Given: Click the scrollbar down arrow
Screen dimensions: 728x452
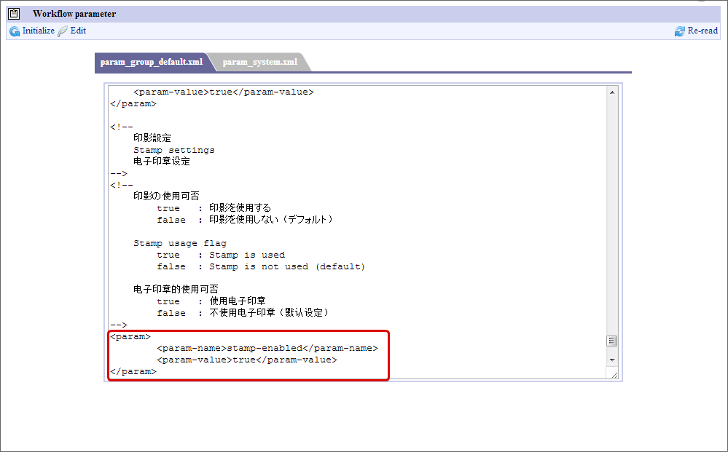Looking at the screenshot, I should pyautogui.click(x=612, y=360).
